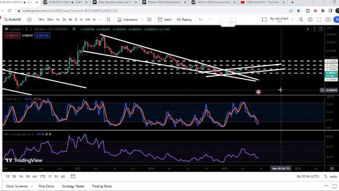Screen dimensions: 339x191
Task: Collapse the chart pane using the arrows icon
Action: [314, 29]
